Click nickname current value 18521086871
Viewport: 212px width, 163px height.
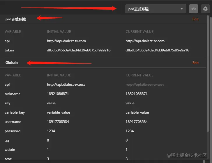point(136,94)
